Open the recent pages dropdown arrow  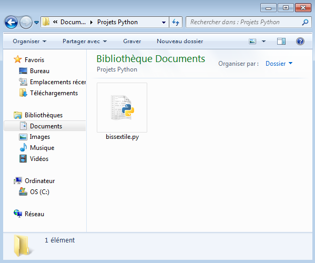[x=36, y=22]
